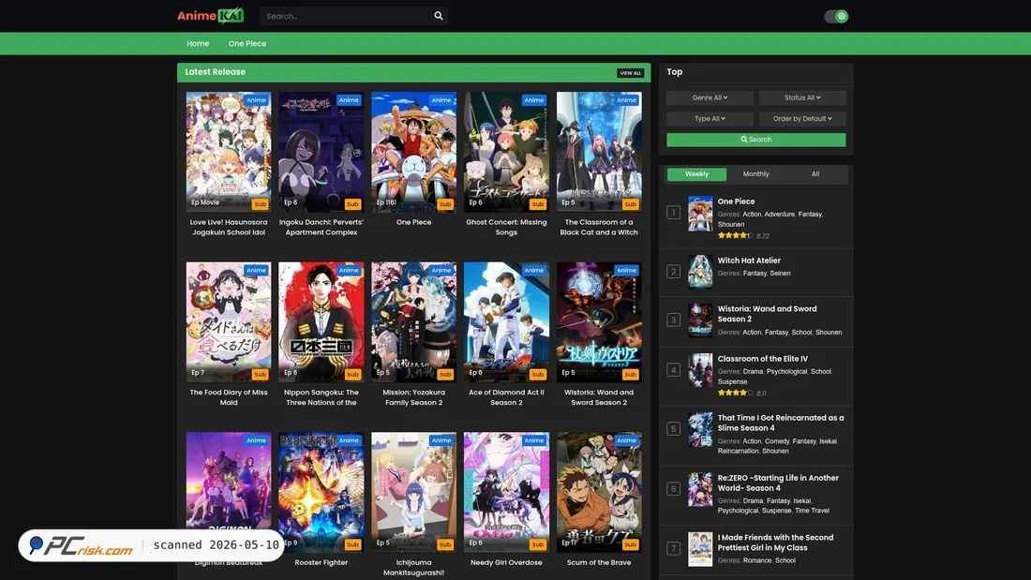Open Classroom of the Elite IV entry
Viewport: 1031px width, 580px height.
(762, 359)
